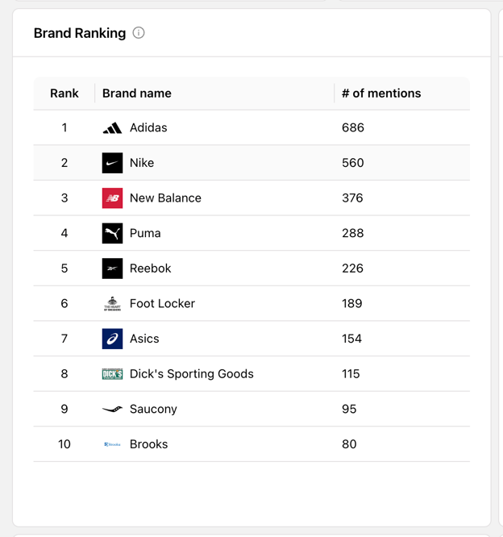Click the Brooks logo icon
Viewport: 503px width, 537px height.
pos(112,444)
